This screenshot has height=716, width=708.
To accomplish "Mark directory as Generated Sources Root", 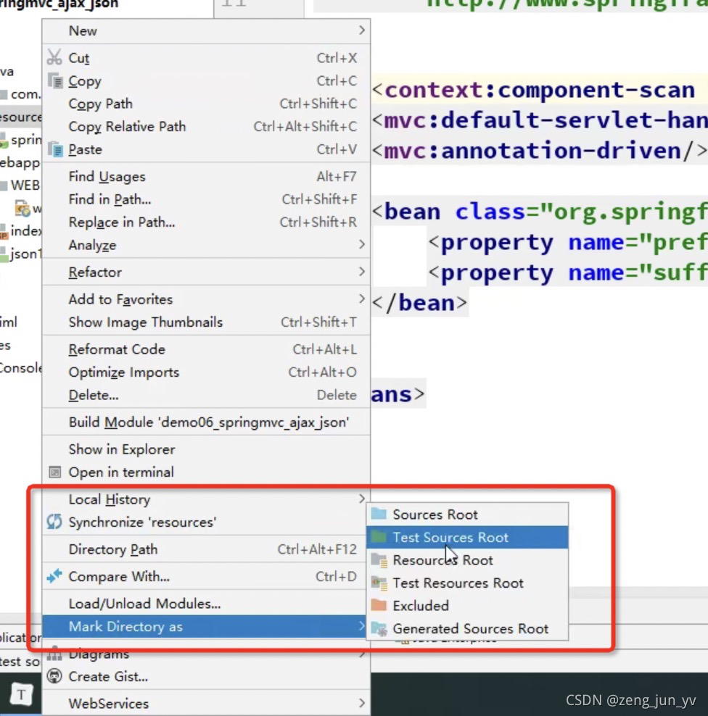I will [467, 629].
